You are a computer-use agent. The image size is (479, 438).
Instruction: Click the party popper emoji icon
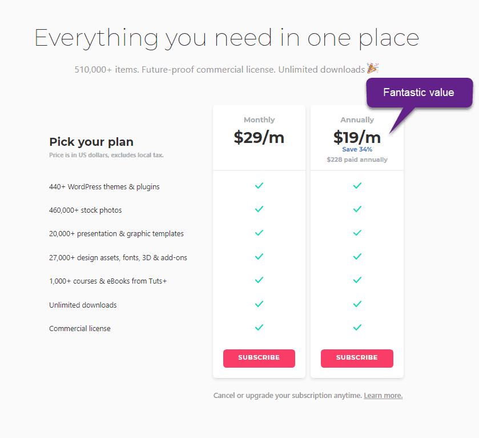pyautogui.click(x=373, y=68)
